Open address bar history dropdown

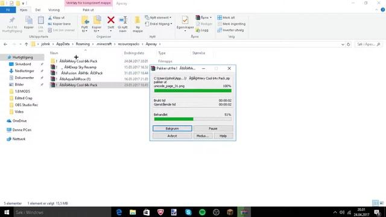pyautogui.click(x=343, y=44)
